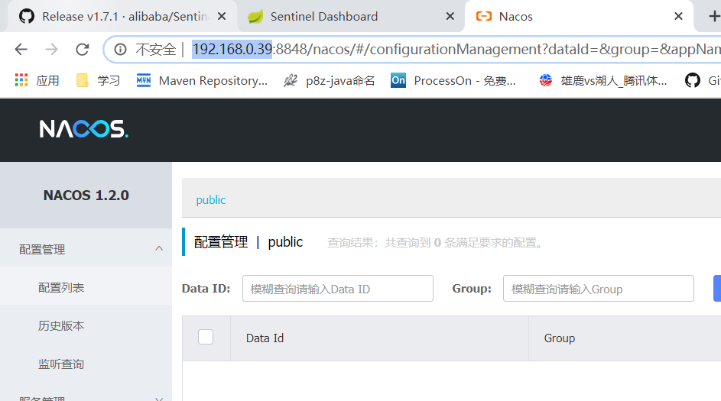Image resolution: width=721 pixels, height=401 pixels.
Task: Open the 雄鹿vs湖人 bookmark
Action: (x=603, y=80)
